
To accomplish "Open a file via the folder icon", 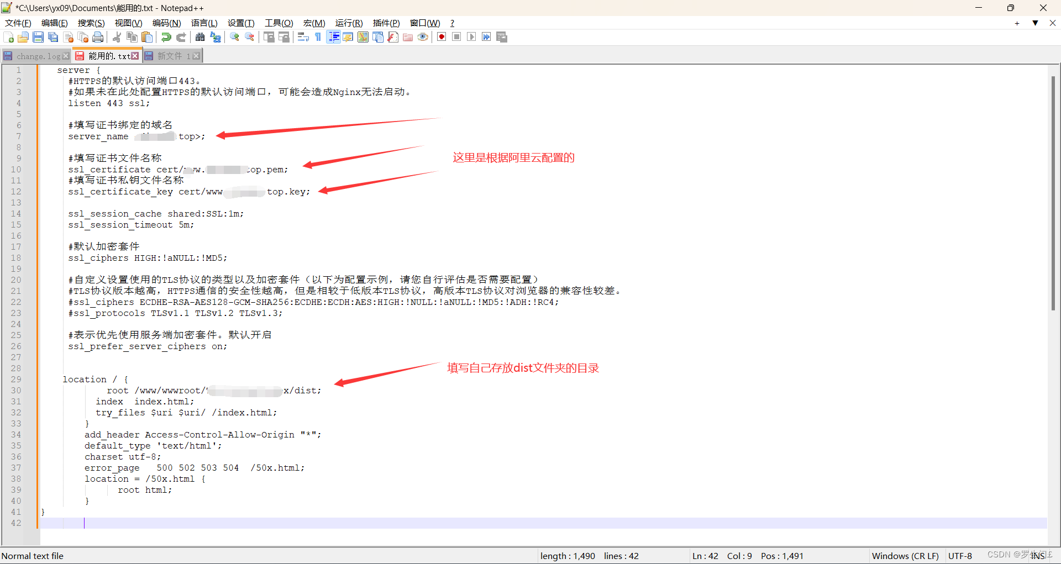I will [x=23, y=37].
